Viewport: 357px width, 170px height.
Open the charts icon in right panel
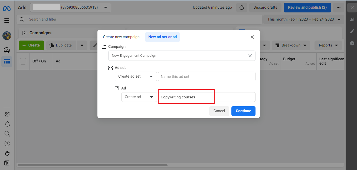coord(352,19)
